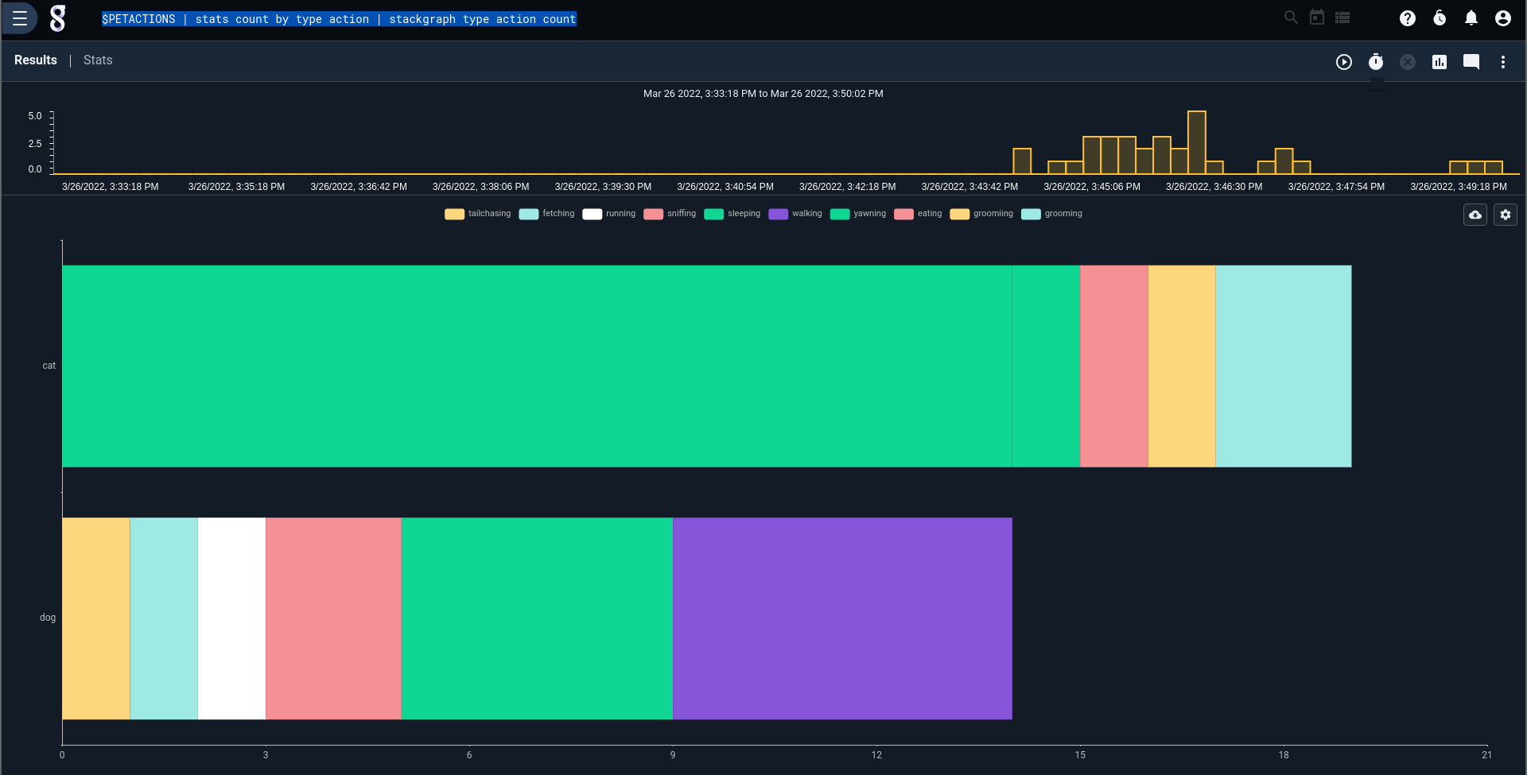Select the Results tab
This screenshot has width=1527, height=775.
click(36, 60)
